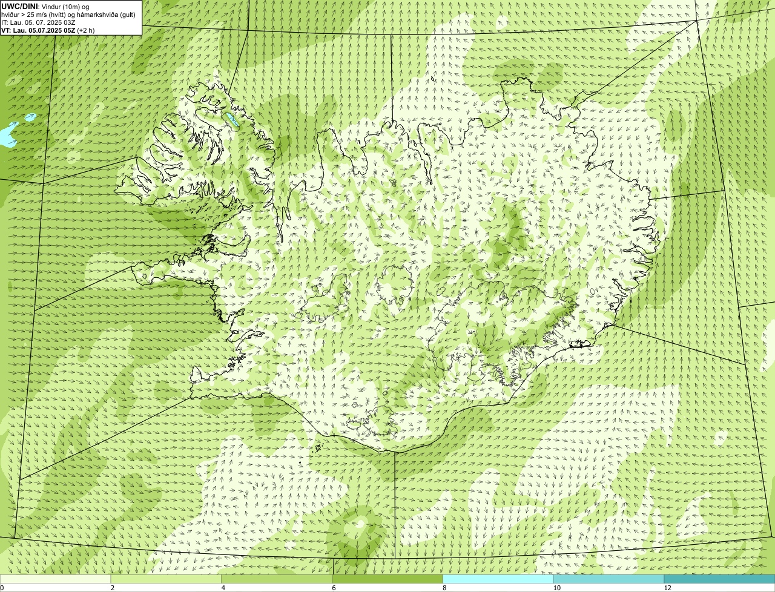775x592 pixels.
Task: Click the "0" label on the colour scale
Action: point(2,588)
